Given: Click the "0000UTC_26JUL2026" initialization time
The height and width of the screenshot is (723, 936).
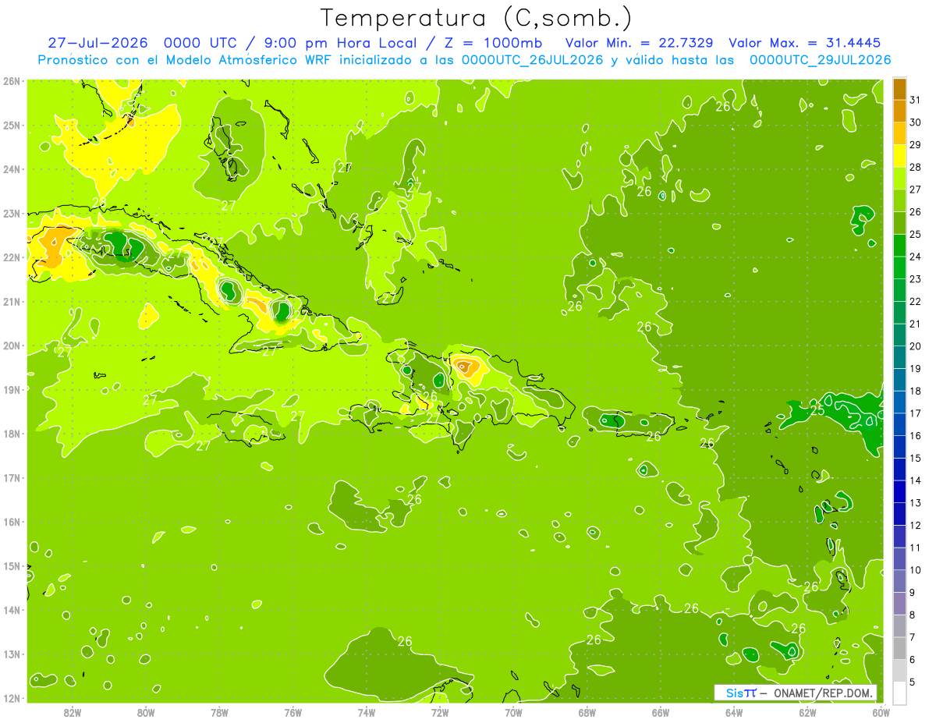Looking at the screenshot, I should (x=533, y=60).
